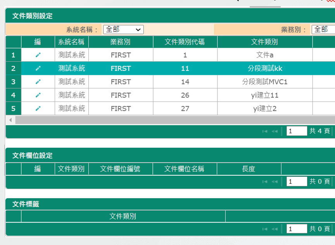Click the cell 分段測試kk
This screenshot has height=245, width=335.
[x=265, y=68]
